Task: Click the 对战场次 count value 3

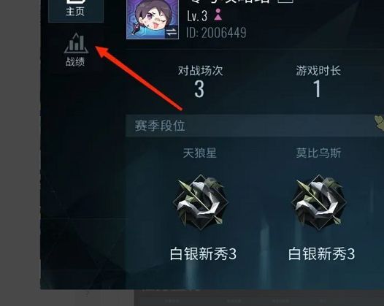Action: pos(199,89)
